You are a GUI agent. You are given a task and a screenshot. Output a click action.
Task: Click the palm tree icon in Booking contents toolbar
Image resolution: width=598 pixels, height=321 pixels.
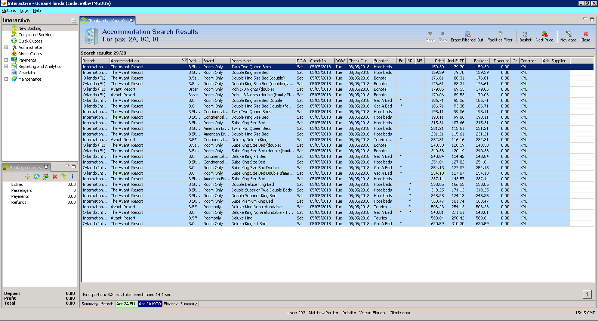pyautogui.click(x=64, y=177)
